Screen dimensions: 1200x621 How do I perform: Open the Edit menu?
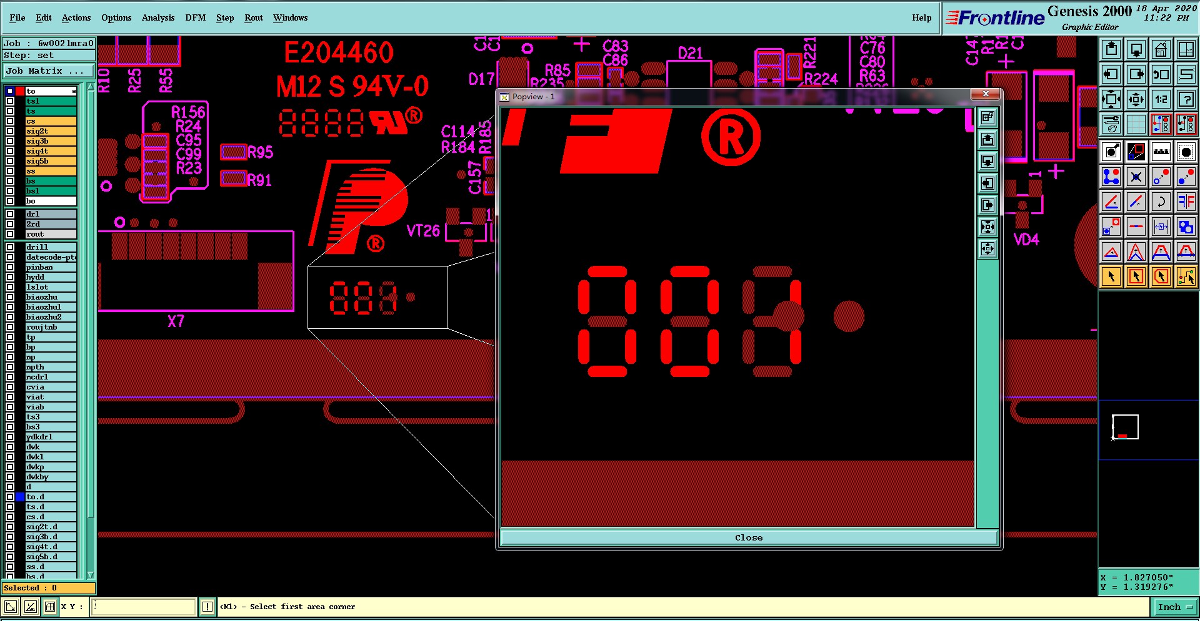tap(44, 17)
